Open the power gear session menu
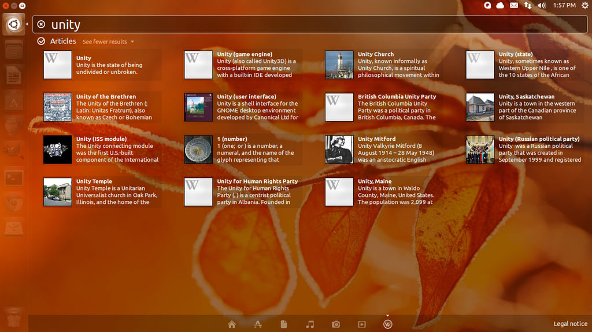The width and height of the screenshot is (592, 332). click(x=585, y=5)
